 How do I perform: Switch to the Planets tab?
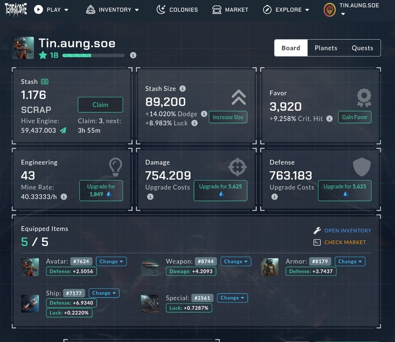(326, 48)
